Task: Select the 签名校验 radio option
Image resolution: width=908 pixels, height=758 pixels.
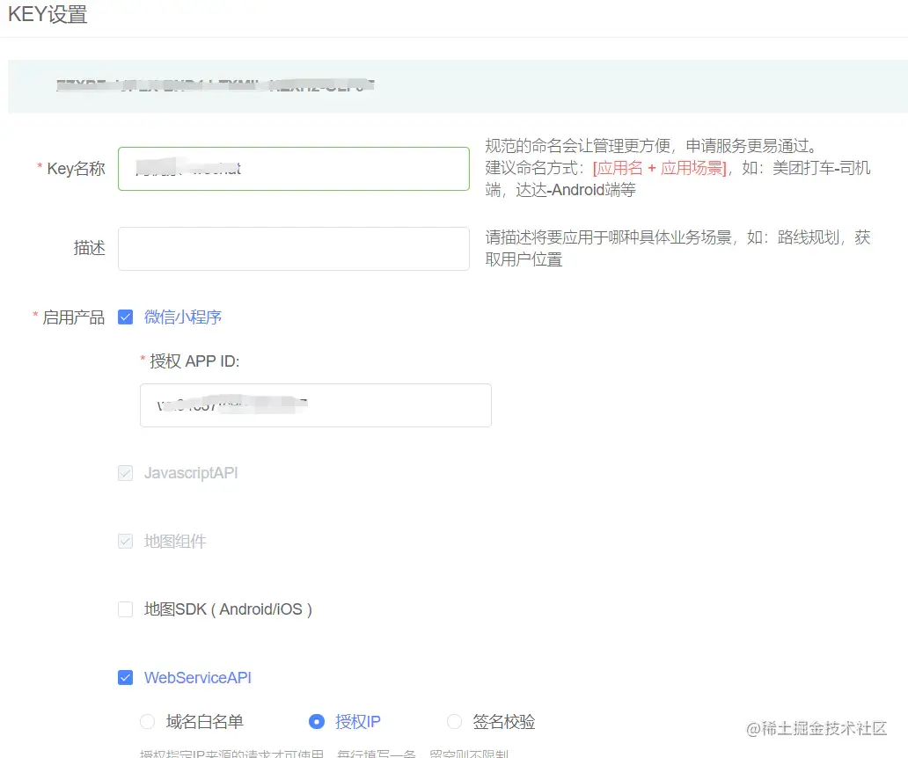Action: (x=455, y=722)
